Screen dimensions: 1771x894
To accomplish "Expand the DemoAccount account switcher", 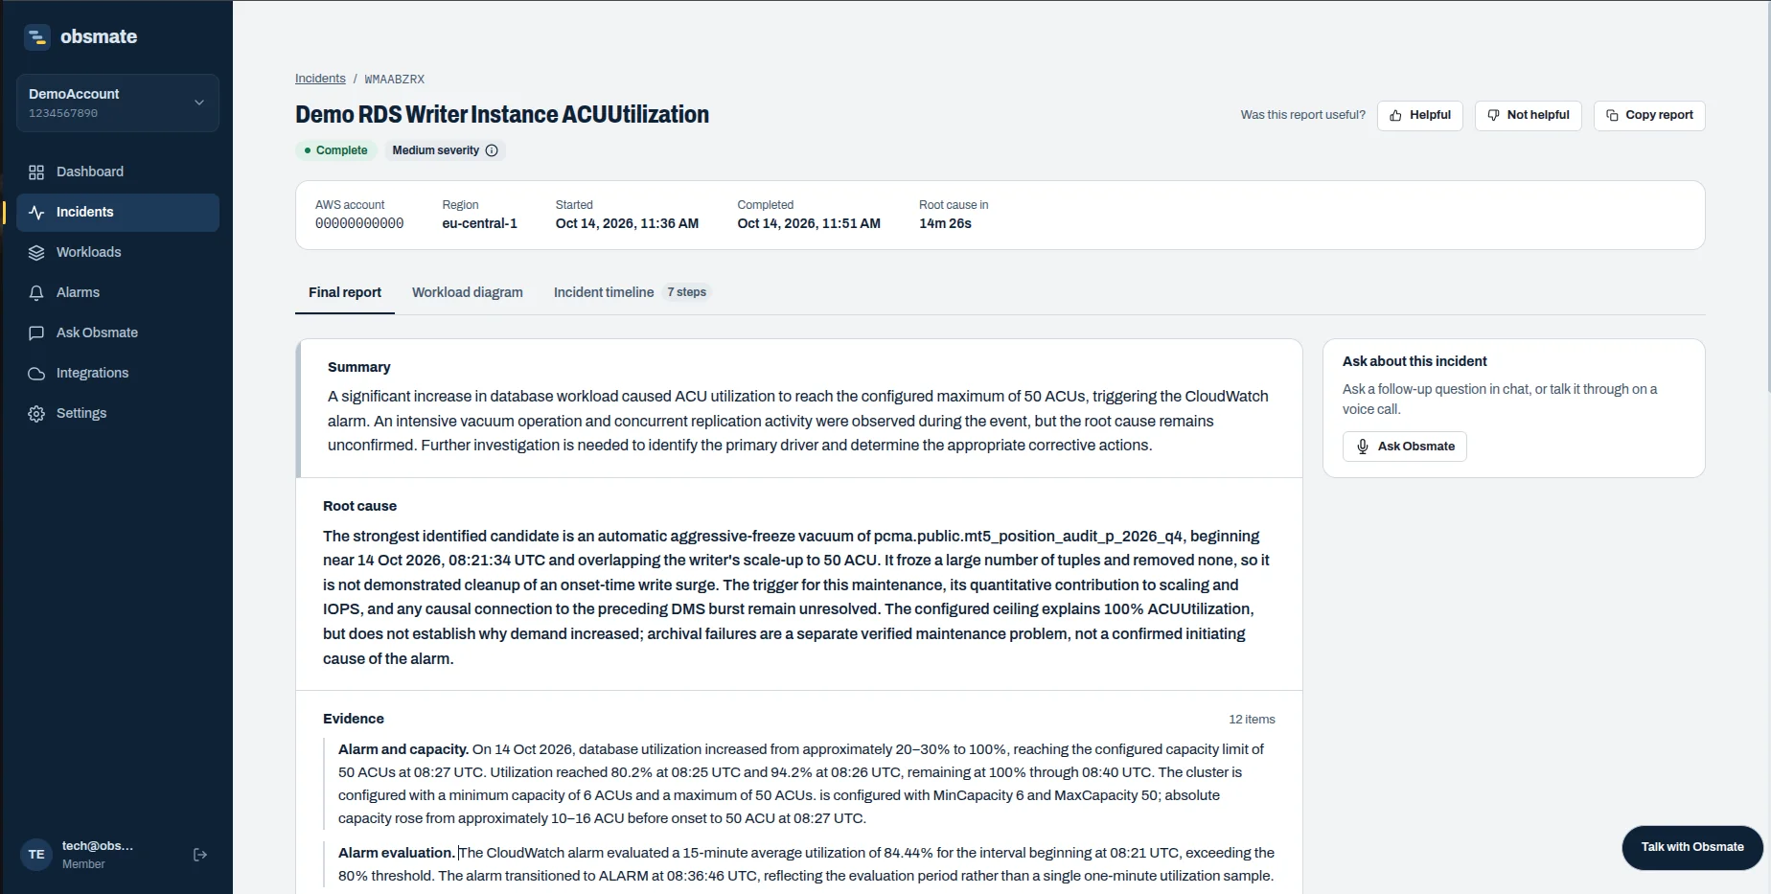I will coord(118,103).
